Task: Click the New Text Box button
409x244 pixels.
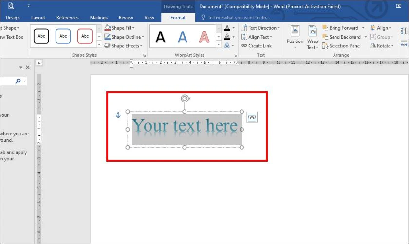Action: pos(12,37)
